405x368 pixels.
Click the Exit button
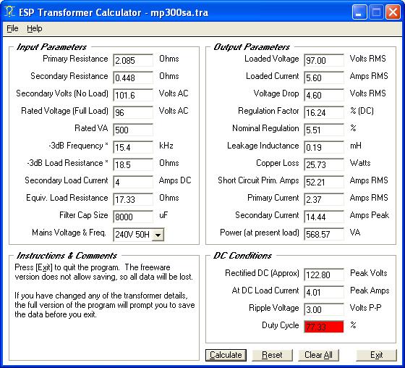coord(376,355)
